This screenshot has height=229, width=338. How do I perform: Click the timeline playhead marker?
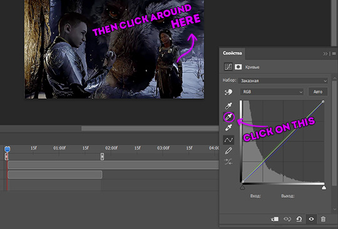[8, 149]
